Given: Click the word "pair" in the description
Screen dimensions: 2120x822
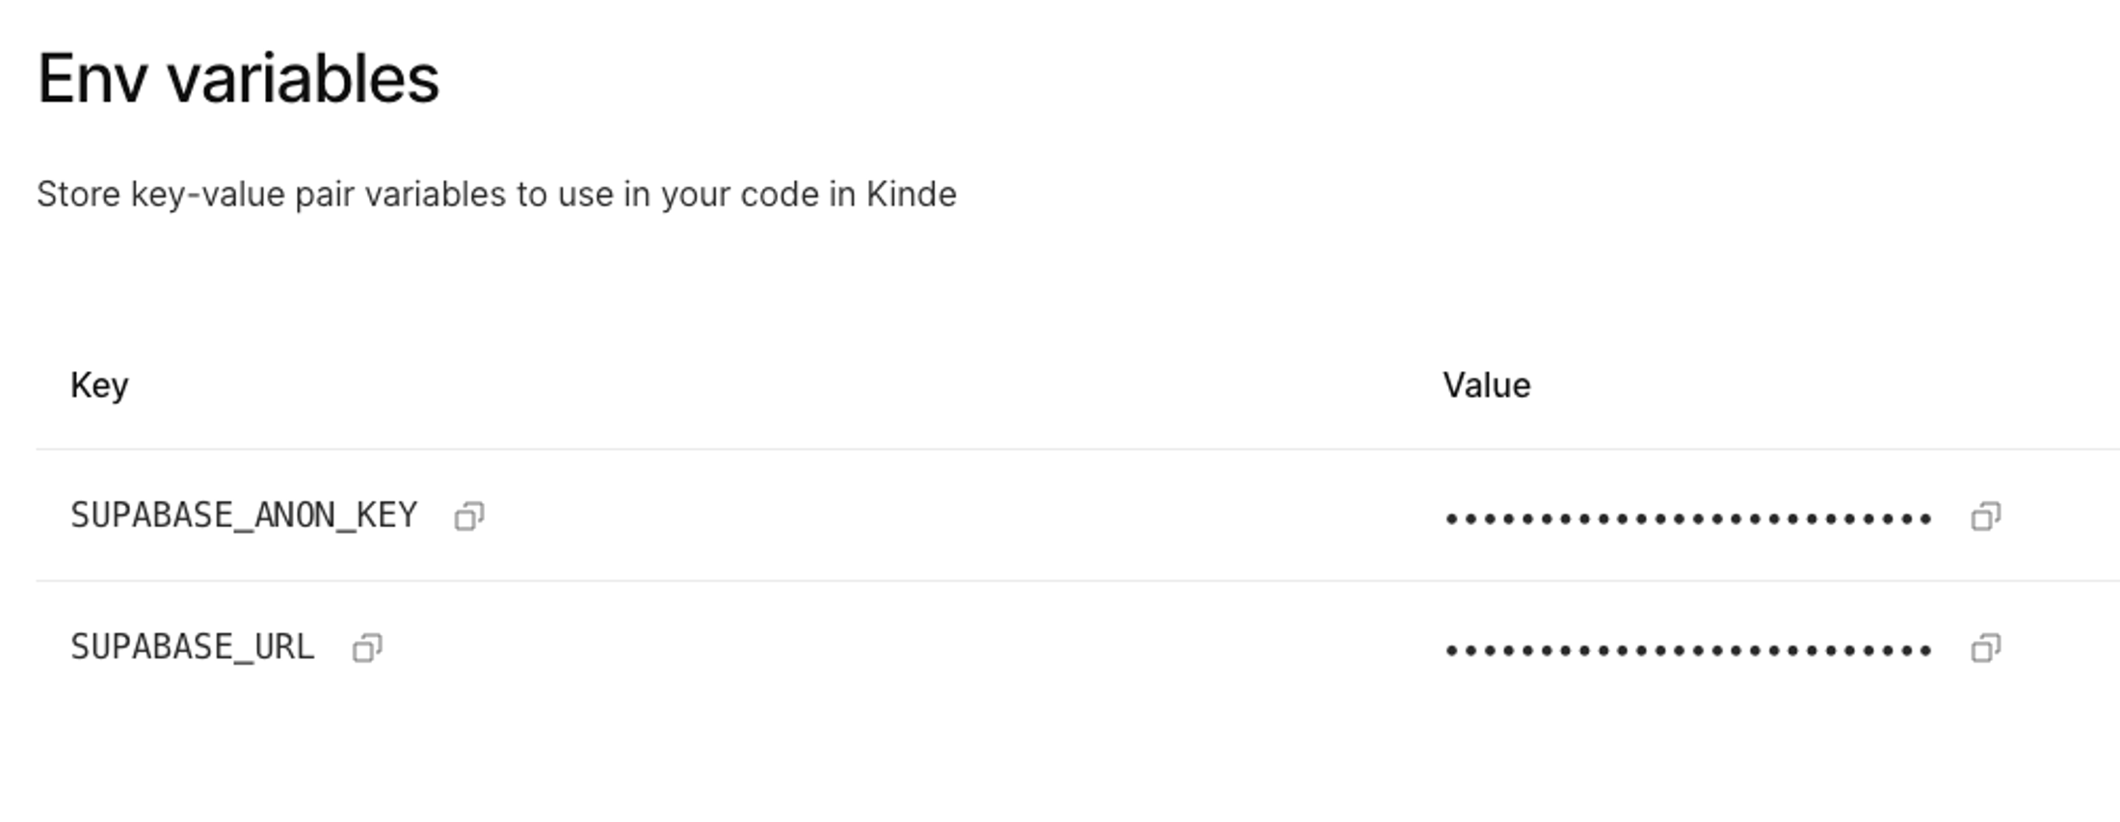Looking at the screenshot, I should 324,195.
